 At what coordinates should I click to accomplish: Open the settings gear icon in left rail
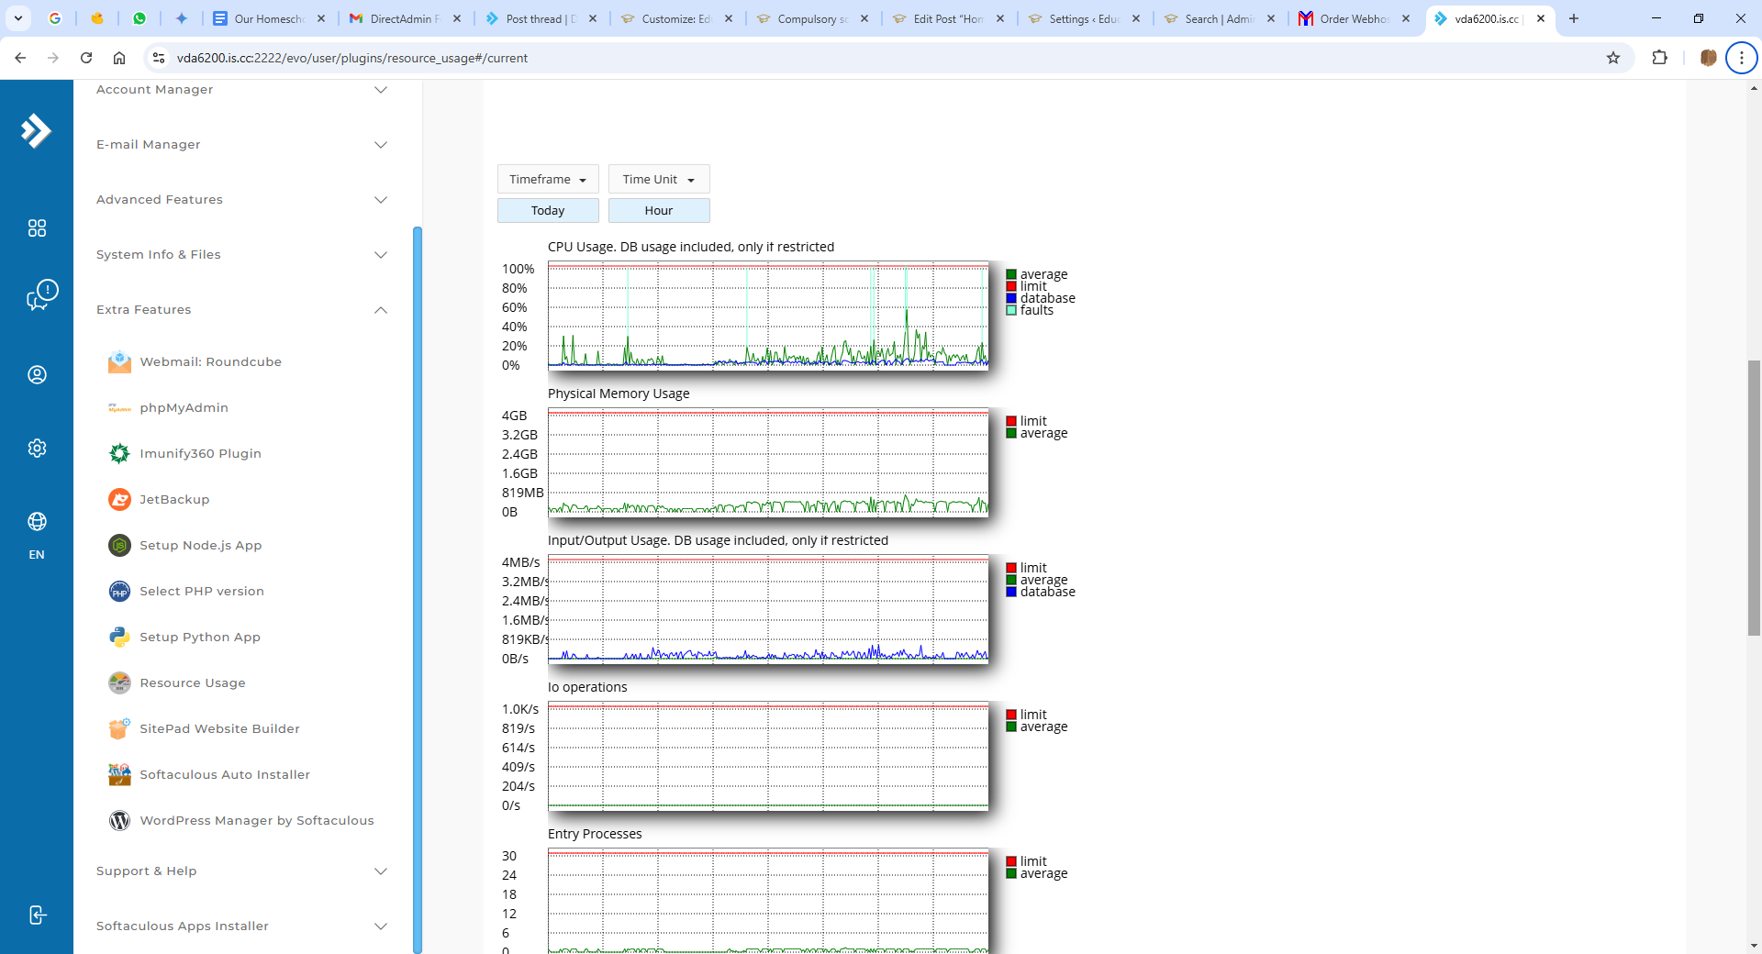(x=37, y=449)
